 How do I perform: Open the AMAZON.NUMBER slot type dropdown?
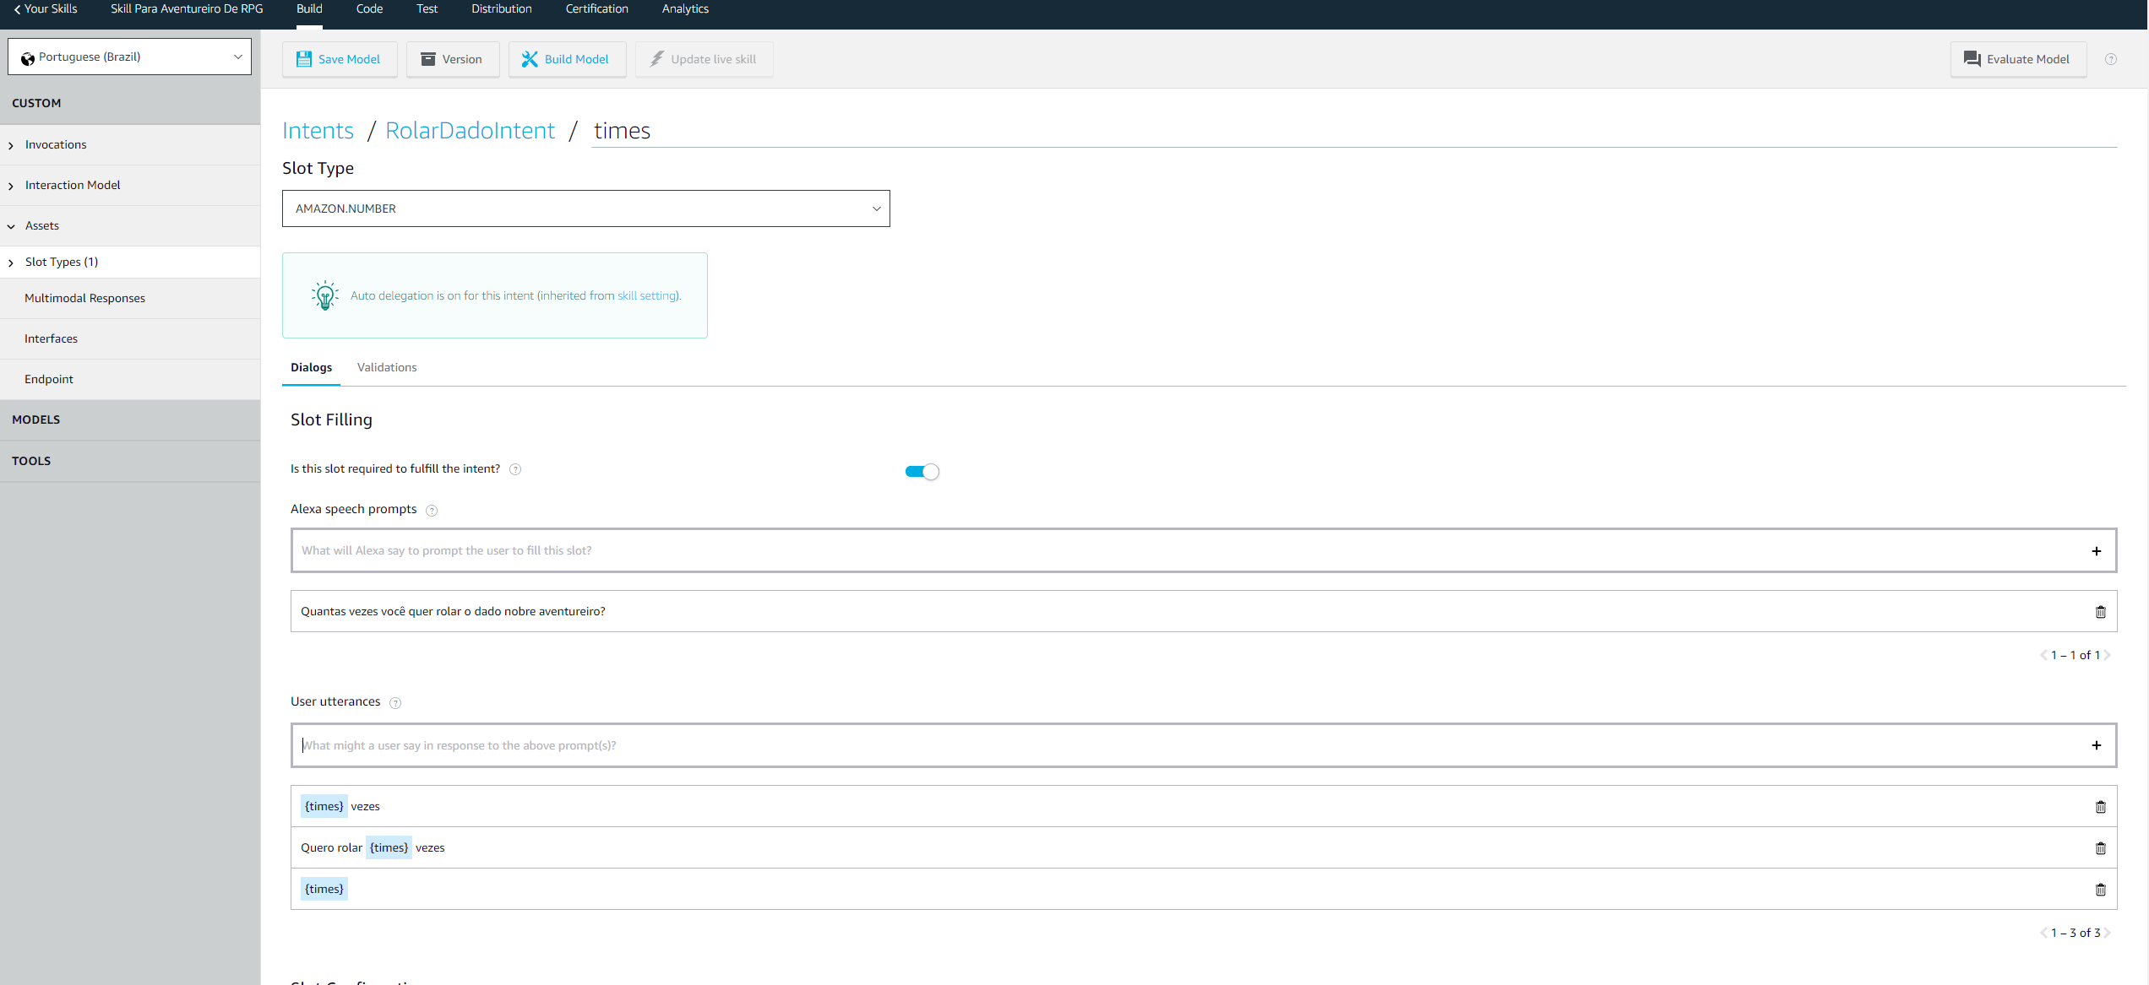click(585, 208)
